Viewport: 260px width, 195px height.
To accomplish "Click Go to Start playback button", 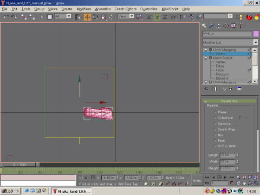I will 207,177.
